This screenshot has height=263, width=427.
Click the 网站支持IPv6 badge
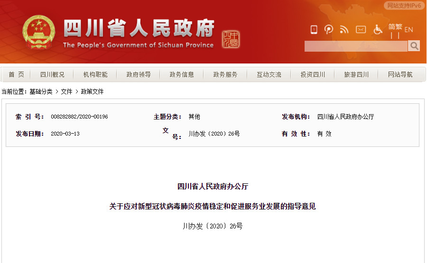(404, 5)
